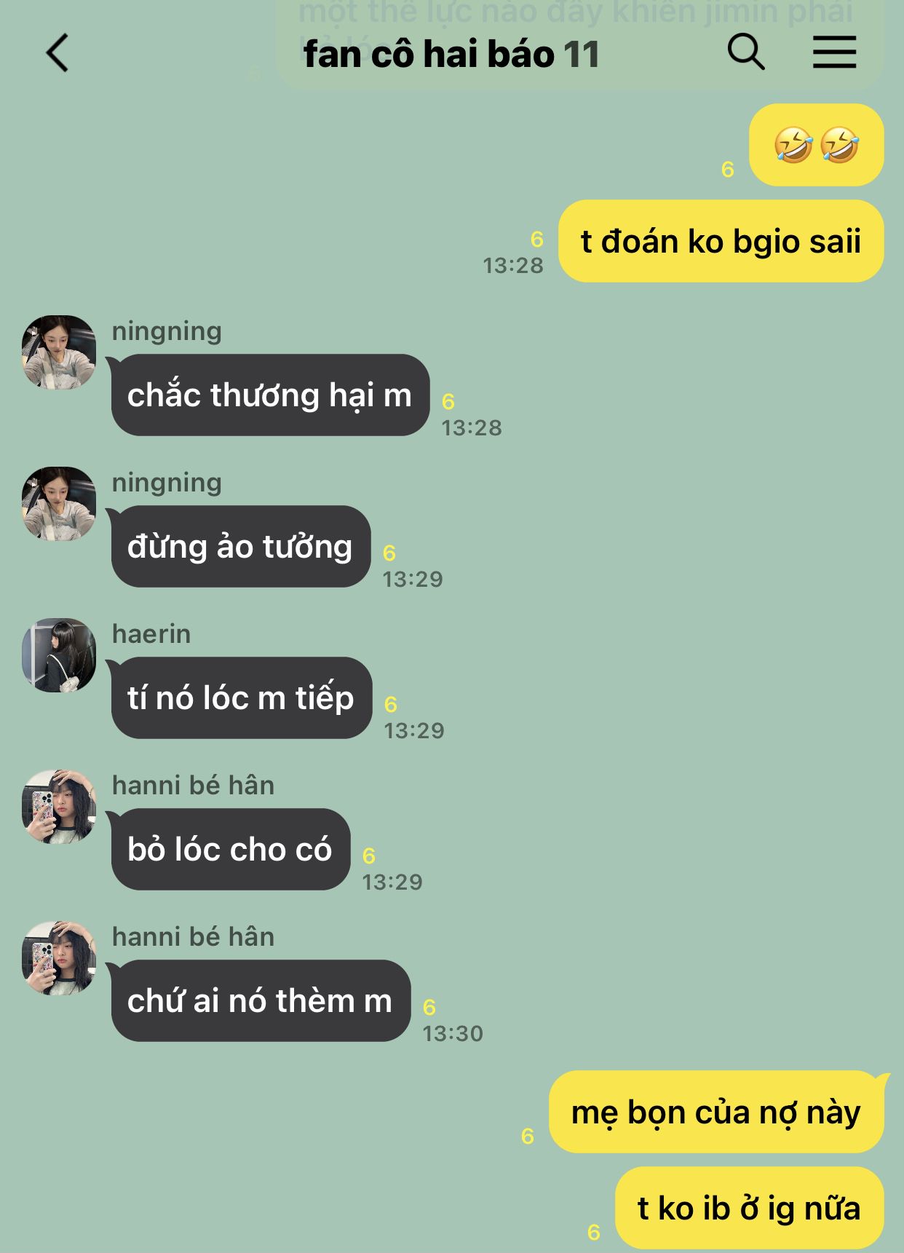The image size is (904, 1253).
Task: Select the 'bỏ lóc cho có' message
Action: [230, 850]
